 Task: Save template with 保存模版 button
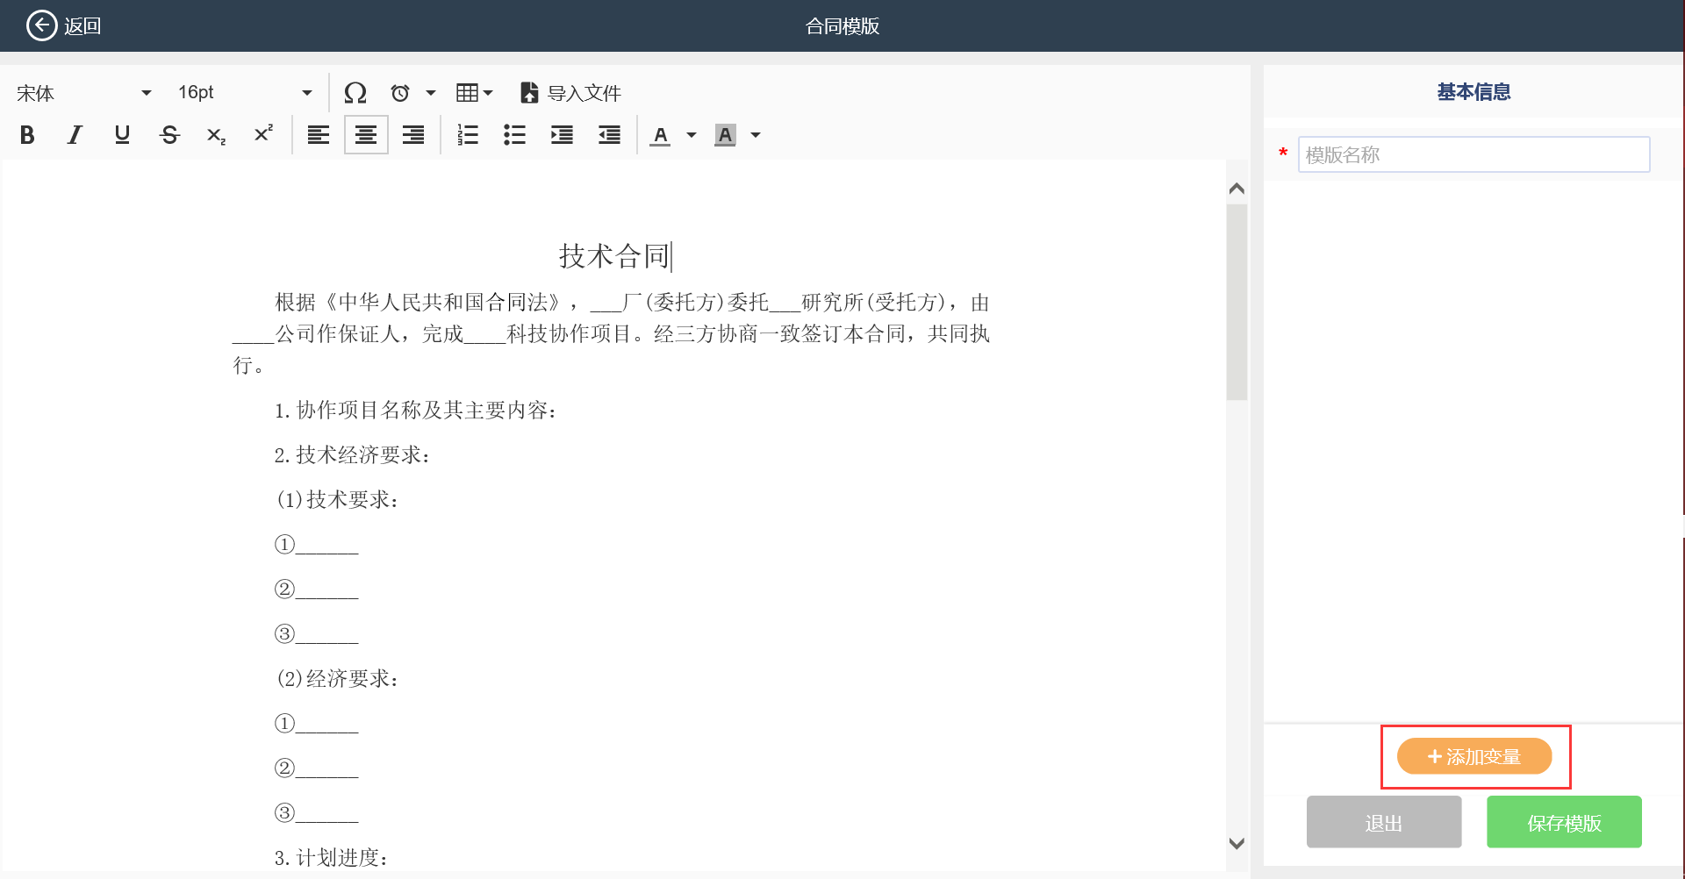click(1564, 823)
